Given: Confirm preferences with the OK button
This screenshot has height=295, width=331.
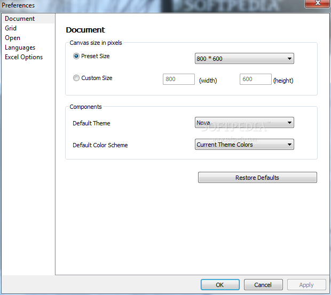Looking at the screenshot, I should tap(220, 285).
